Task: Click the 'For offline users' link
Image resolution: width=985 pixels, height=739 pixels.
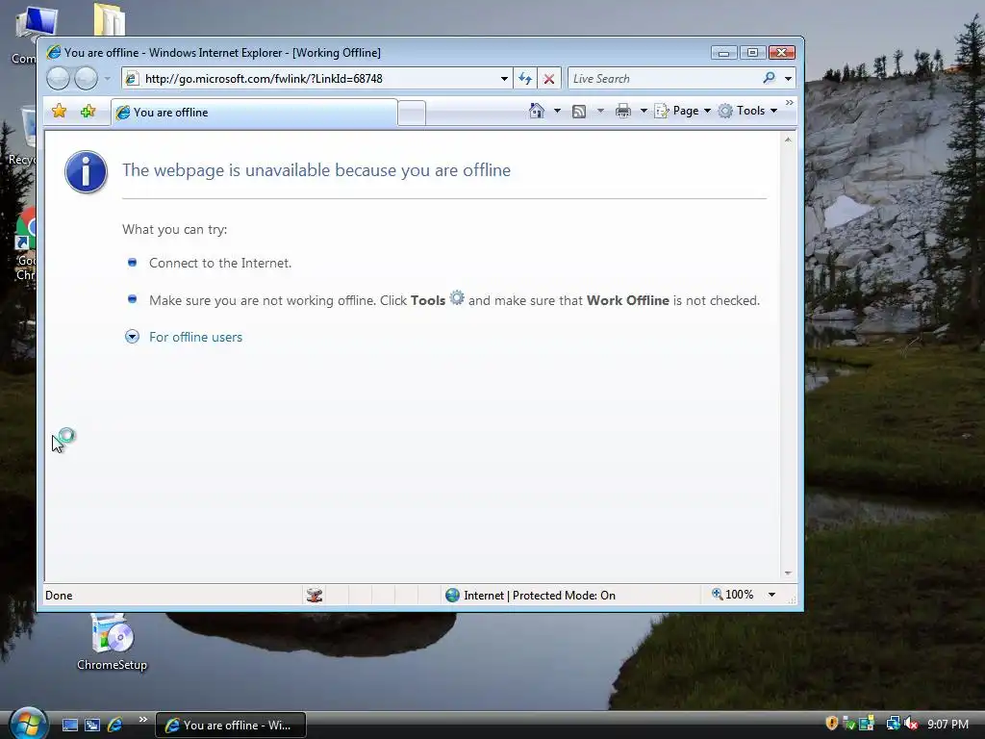Action: (x=195, y=337)
